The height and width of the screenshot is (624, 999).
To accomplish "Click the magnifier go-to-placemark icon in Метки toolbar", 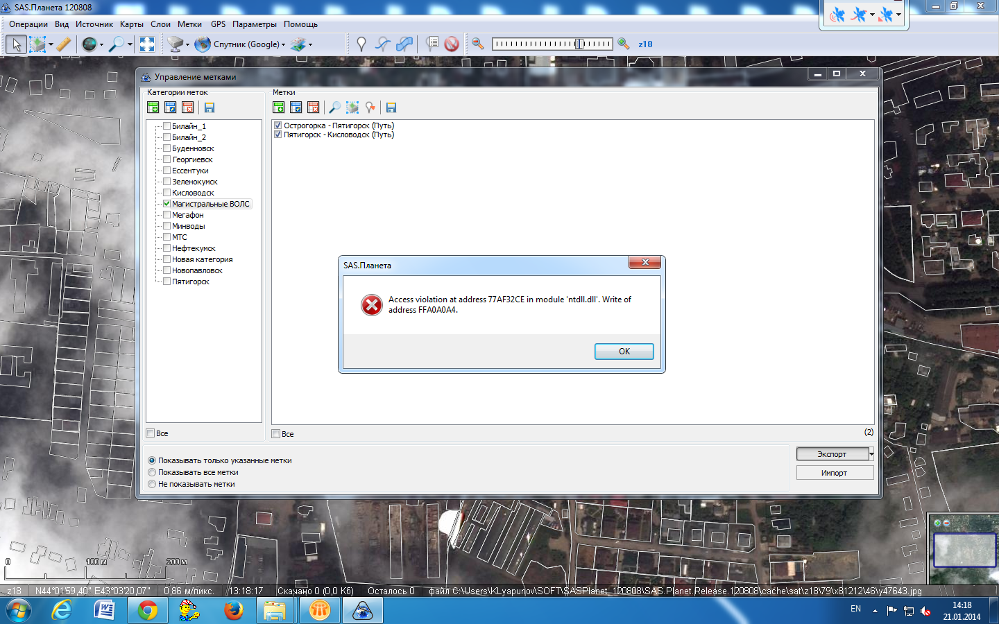I will point(334,107).
